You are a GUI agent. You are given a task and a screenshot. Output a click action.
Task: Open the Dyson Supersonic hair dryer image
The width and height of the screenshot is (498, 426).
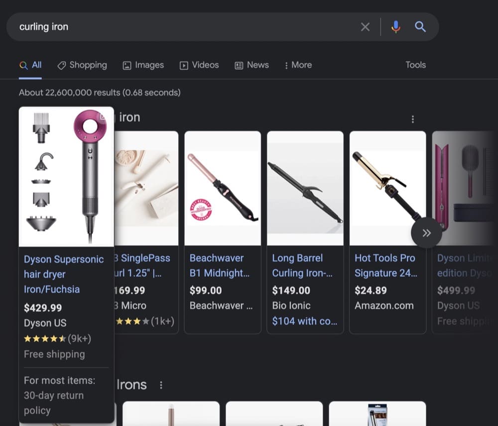(66, 177)
